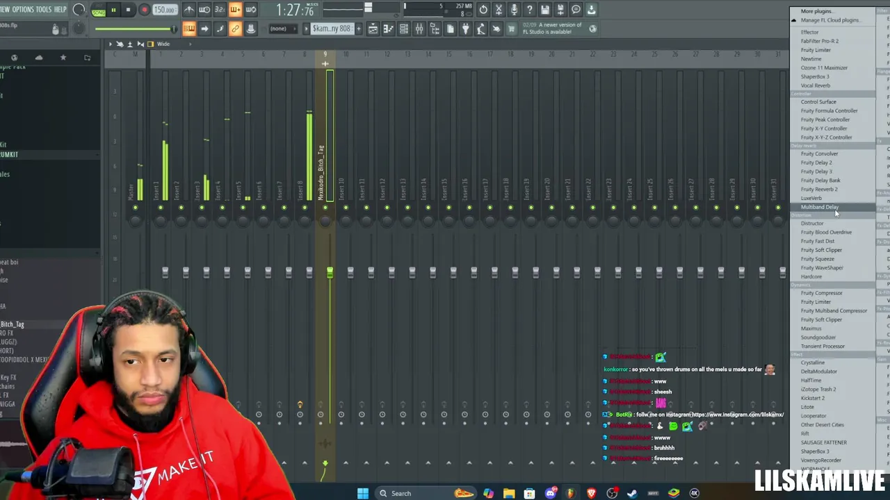Open the folder tab in the browser
Screen dimensions: 890x500
pyautogui.click(x=87, y=58)
